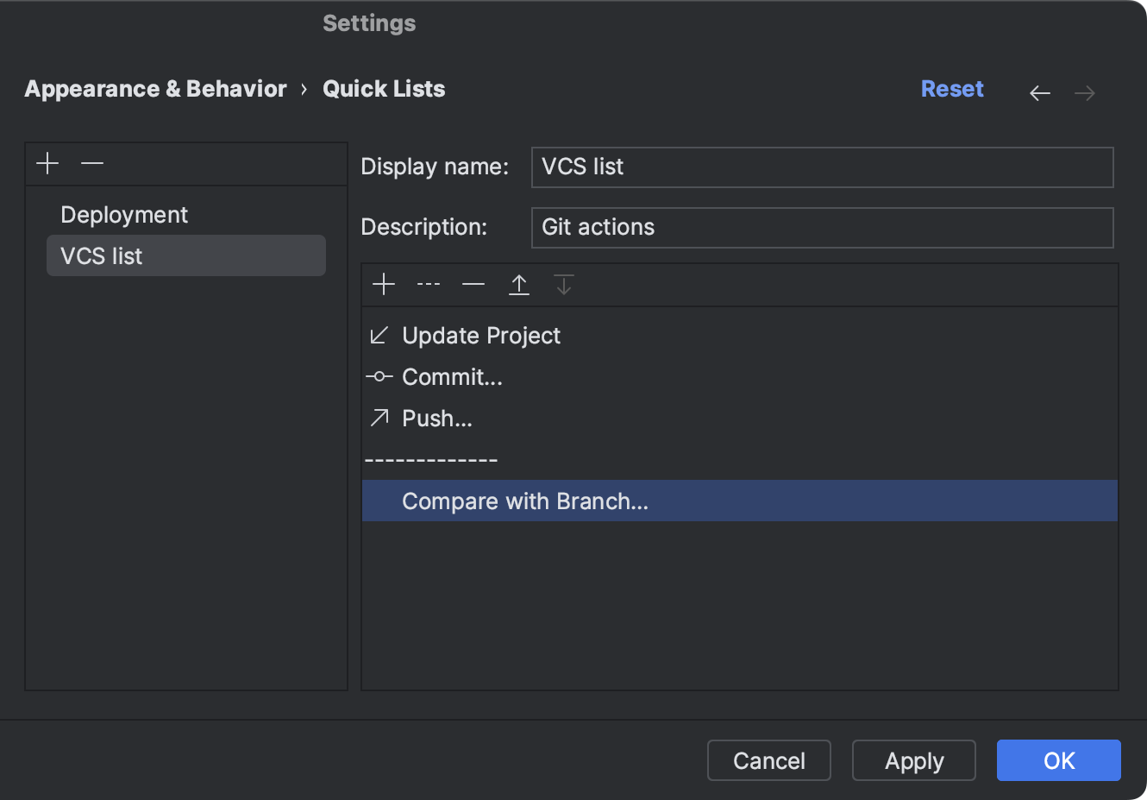1147x800 pixels.
Task: Add a new quick list
Action: [47, 163]
